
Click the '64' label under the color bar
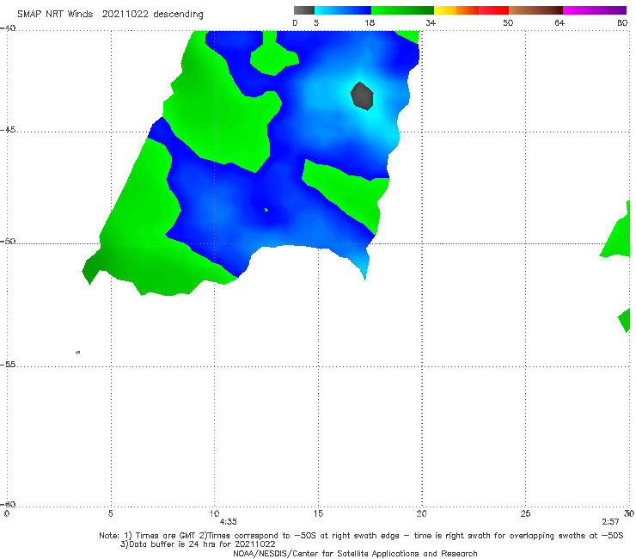(x=560, y=22)
